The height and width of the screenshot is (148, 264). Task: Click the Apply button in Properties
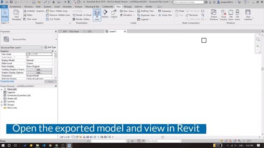(x=50, y=81)
